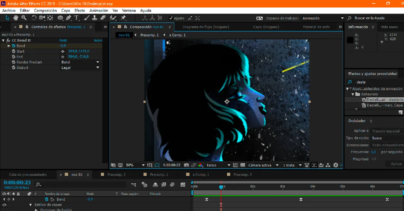
Task: Click the snapshot camera icon in viewer
Action: [x=187, y=165]
